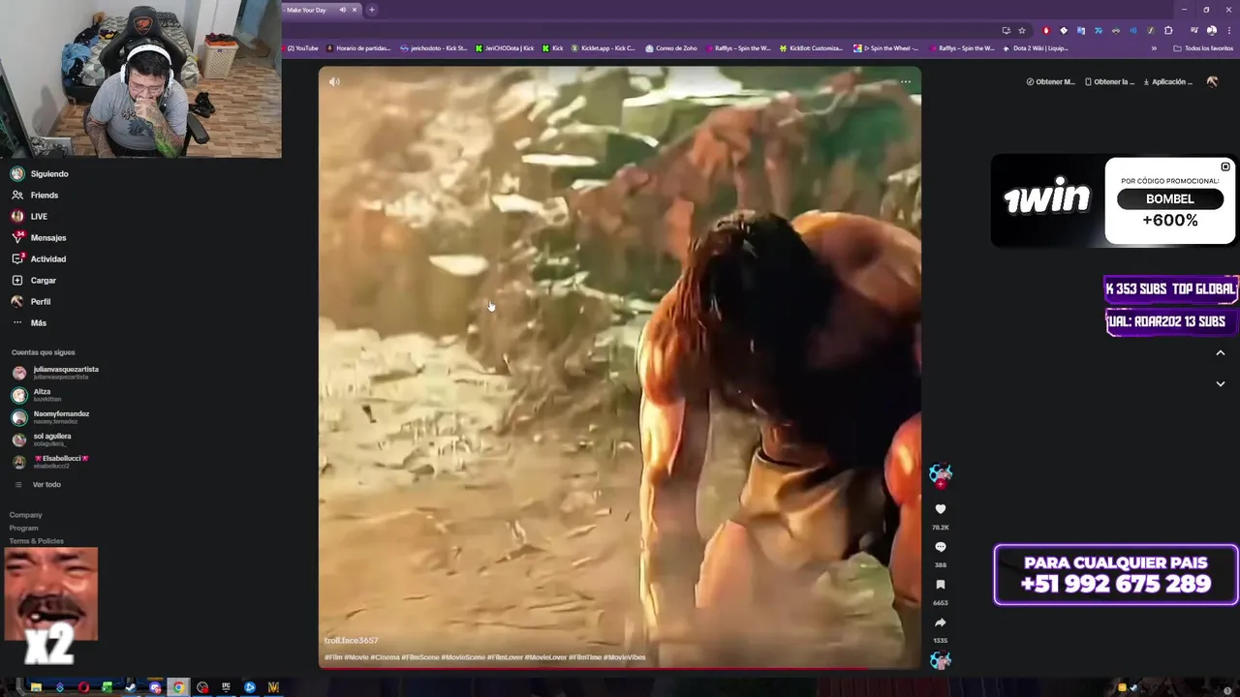Close the 1win promo banner

click(1225, 167)
